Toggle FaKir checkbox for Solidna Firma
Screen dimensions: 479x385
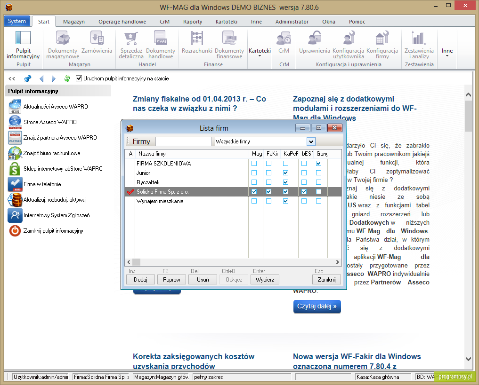pyautogui.click(x=269, y=192)
